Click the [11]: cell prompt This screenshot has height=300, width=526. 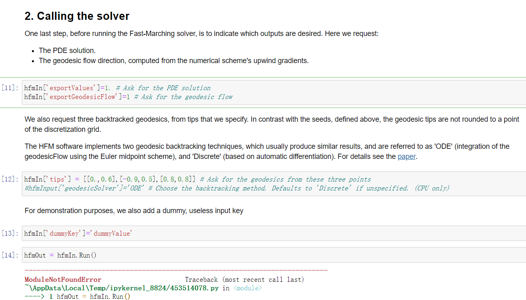click(x=9, y=88)
